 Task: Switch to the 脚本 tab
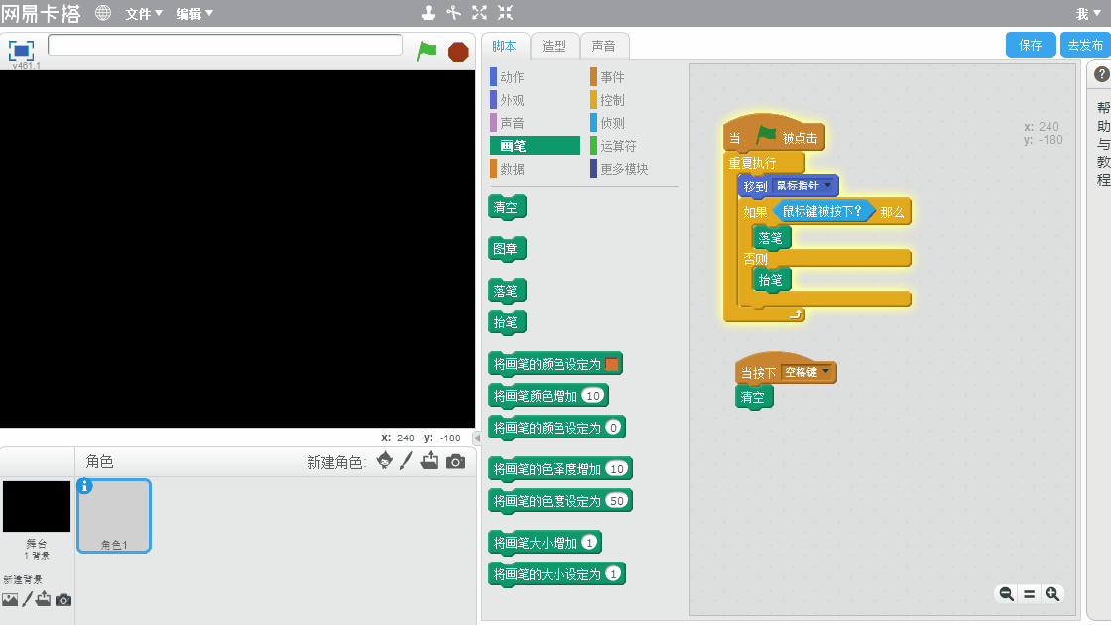point(505,46)
